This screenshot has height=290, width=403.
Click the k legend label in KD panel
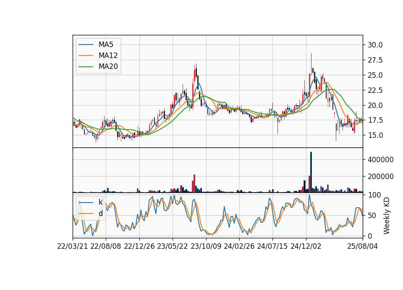[100, 202]
